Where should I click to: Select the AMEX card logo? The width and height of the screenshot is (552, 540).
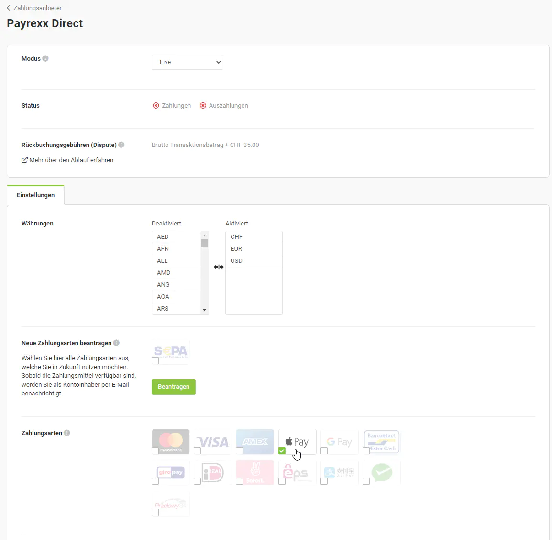pos(255,441)
